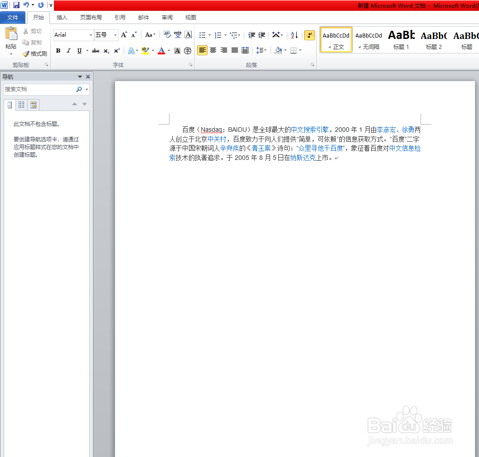Switch to 审阅 tab
Image resolution: width=479 pixels, height=457 pixels.
(x=167, y=17)
